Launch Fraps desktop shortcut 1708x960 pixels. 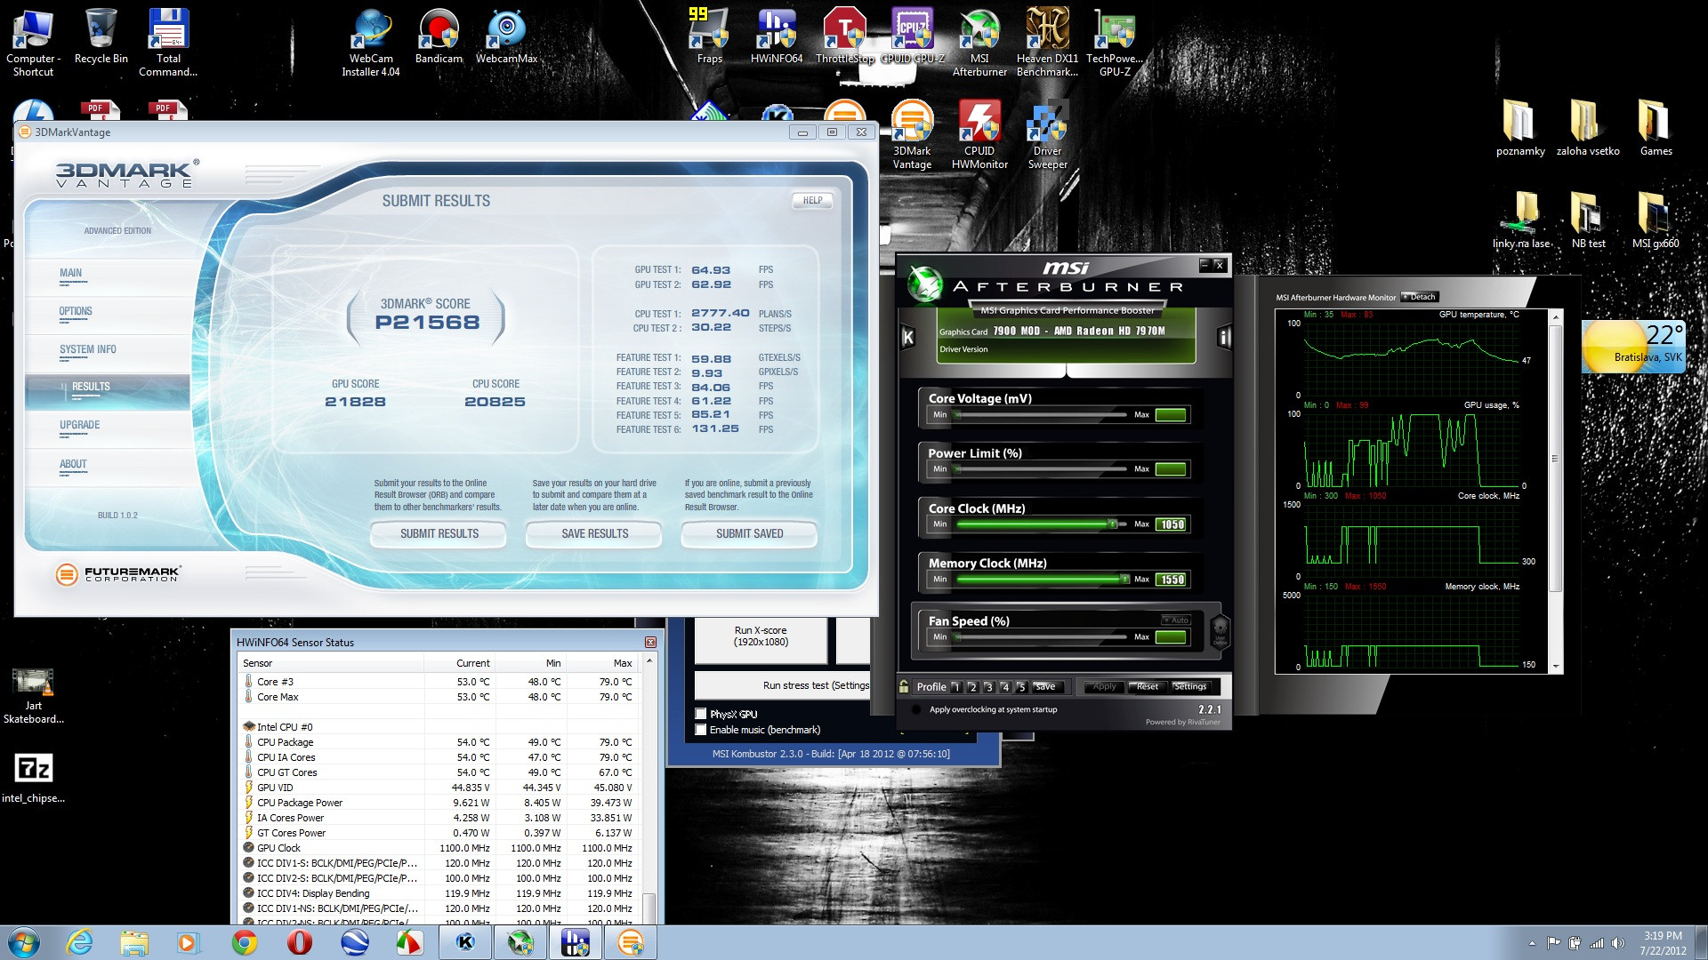point(709,36)
